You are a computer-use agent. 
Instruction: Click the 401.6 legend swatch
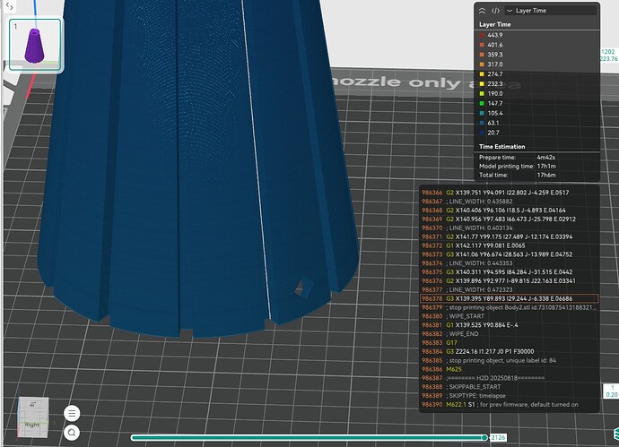pos(482,45)
